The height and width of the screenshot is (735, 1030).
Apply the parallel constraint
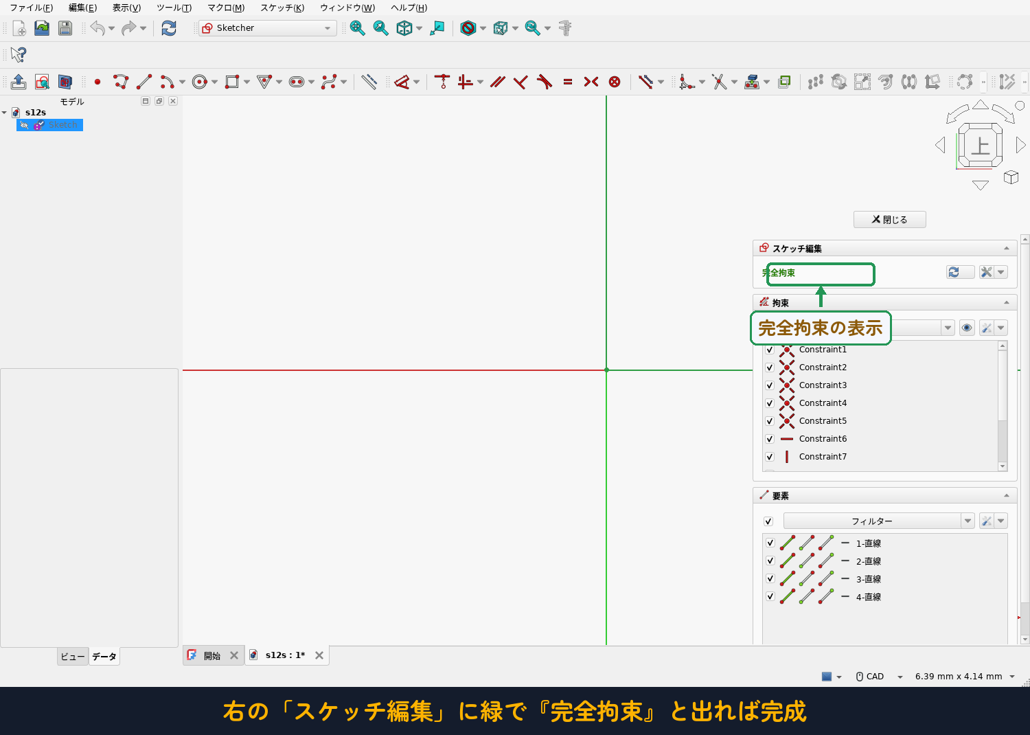click(x=498, y=82)
